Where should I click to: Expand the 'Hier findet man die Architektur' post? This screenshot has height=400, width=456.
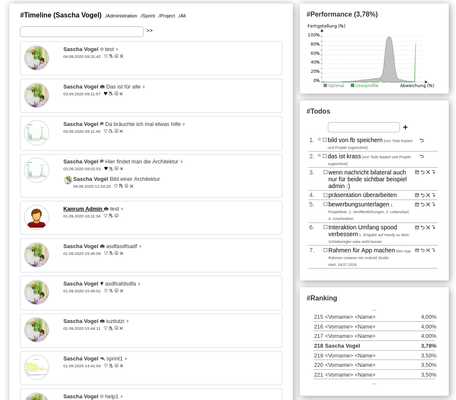pos(182,162)
